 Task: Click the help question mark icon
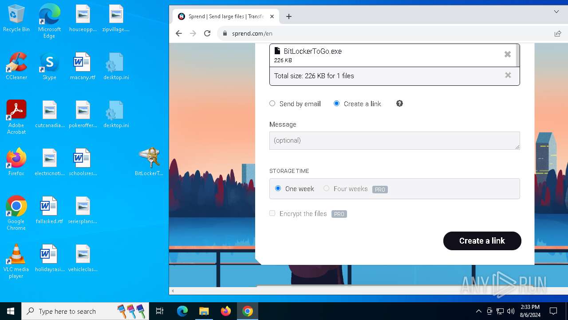399,104
